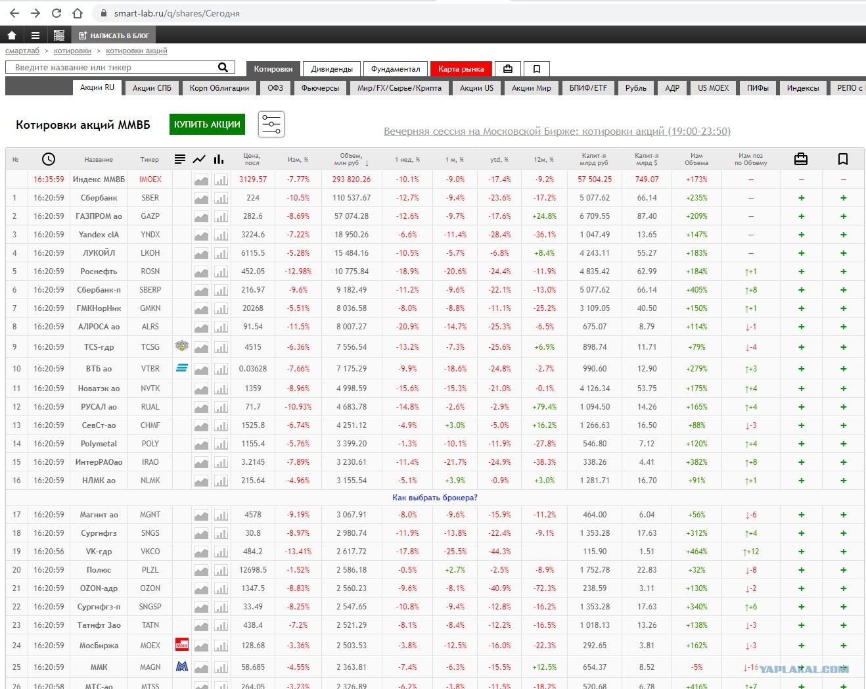Sort table by time clock icon
The image size is (866, 689).
coord(49,159)
